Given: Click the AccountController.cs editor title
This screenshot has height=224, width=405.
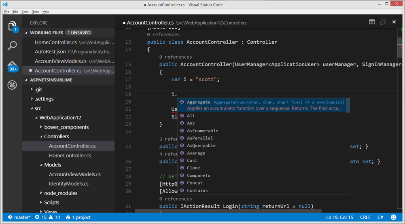Looking at the screenshot, I should click(150, 23).
